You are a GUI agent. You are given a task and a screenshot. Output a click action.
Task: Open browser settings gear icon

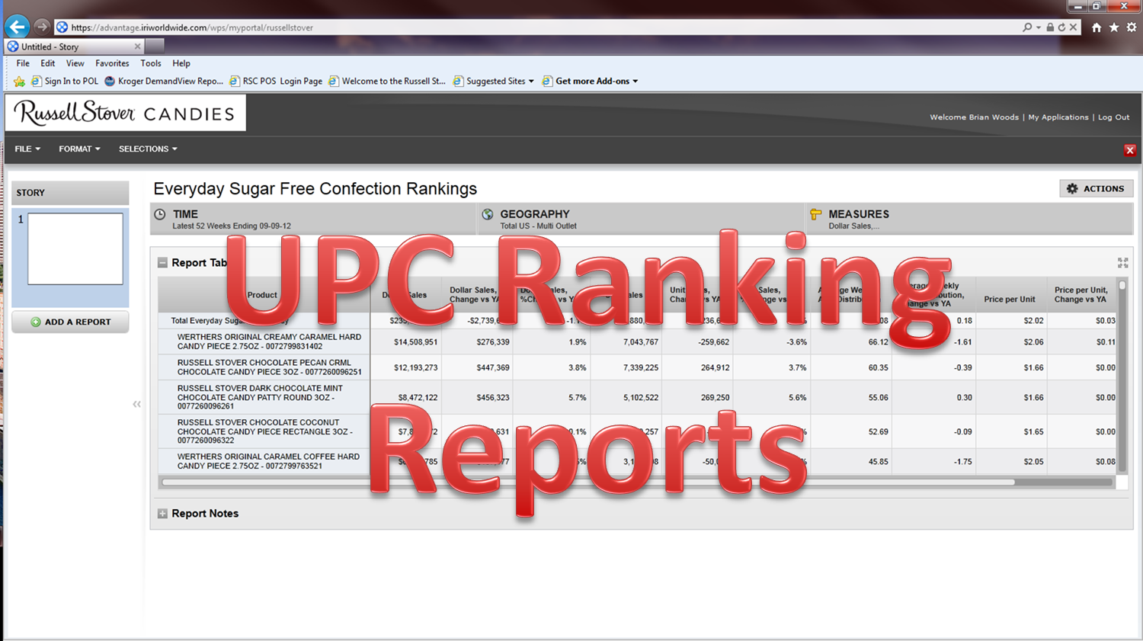[1132, 27]
